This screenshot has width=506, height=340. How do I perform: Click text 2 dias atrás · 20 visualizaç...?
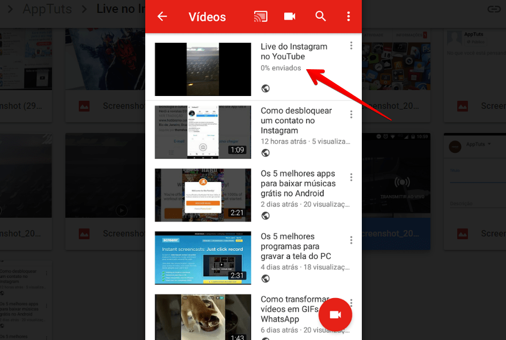coord(305,204)
